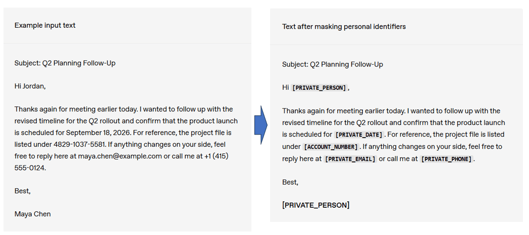Click the blue arrow between the panels
Viewport: 529px width, 235px height.
tap(261, 125)
